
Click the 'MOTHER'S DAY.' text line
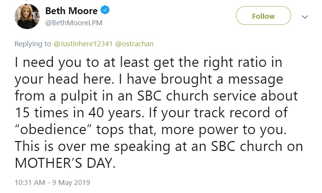[64, 163]
